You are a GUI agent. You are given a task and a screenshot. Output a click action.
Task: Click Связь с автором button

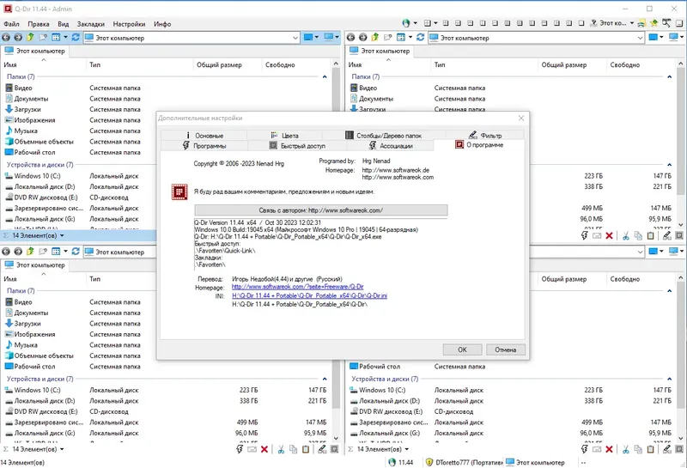[321, 210]
